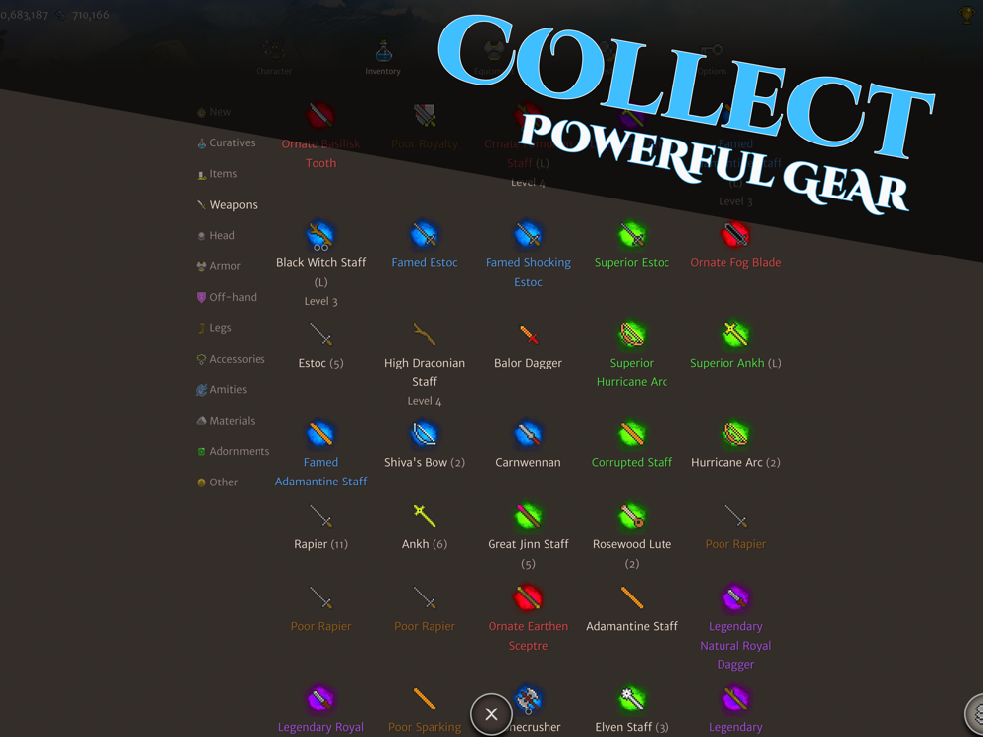Select Legendary Natural Royal Dagger icon
Viewport: 983px width, 737px height.
[x=735, y=597]
